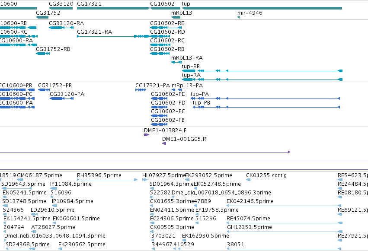The height and width of the screenshot is (251, 368).
Task: Select the Dmel_neb_016033_0648_1094.3prime label
Action: click(55, 236)
